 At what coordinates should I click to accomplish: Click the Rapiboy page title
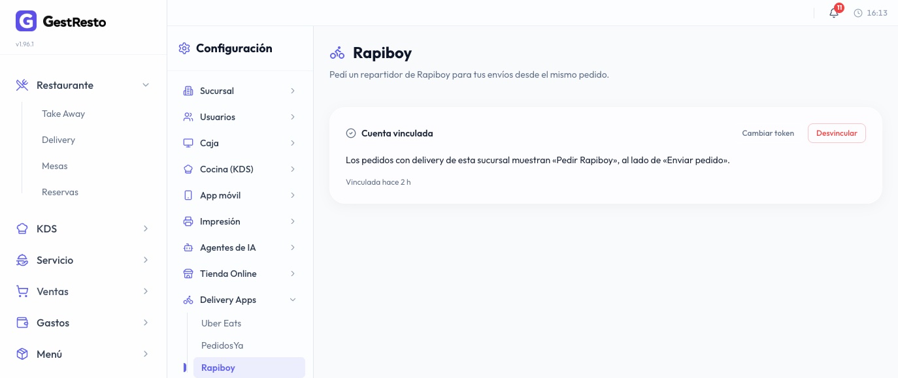(382, 53)
